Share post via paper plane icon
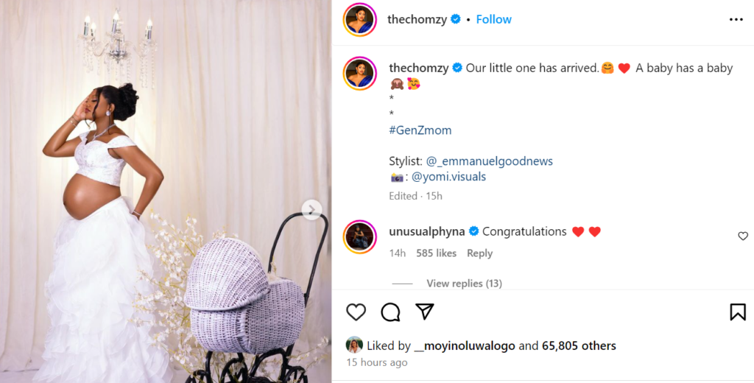 tap(425, 312)
